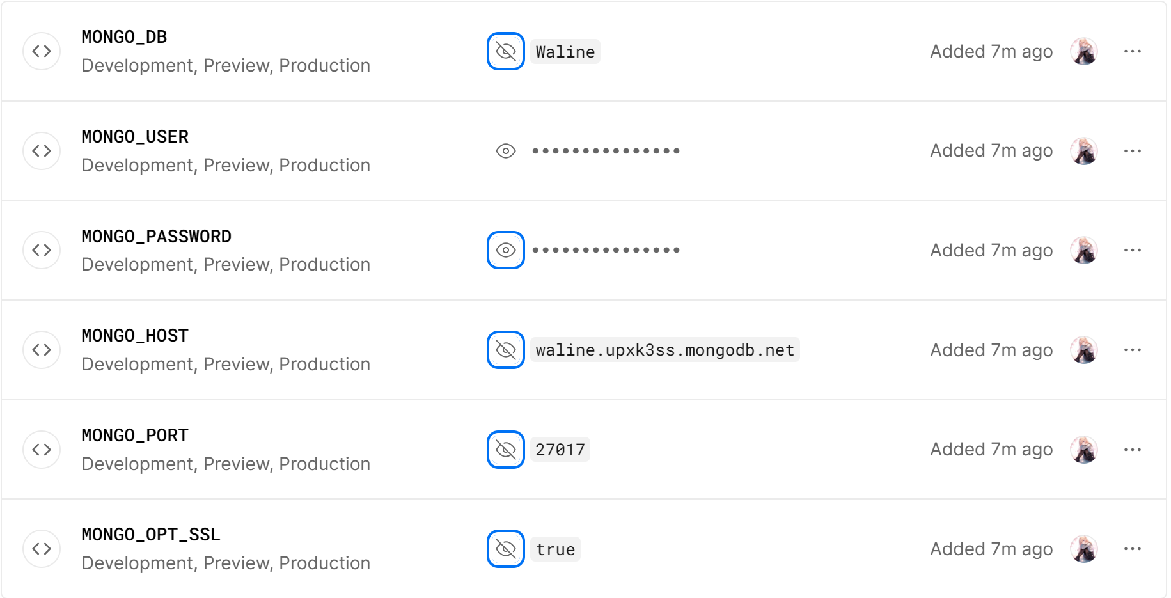The height and width of the screenshot is (598, 1171).
Task: Click the Waline value chip
Action: (565, 51)
